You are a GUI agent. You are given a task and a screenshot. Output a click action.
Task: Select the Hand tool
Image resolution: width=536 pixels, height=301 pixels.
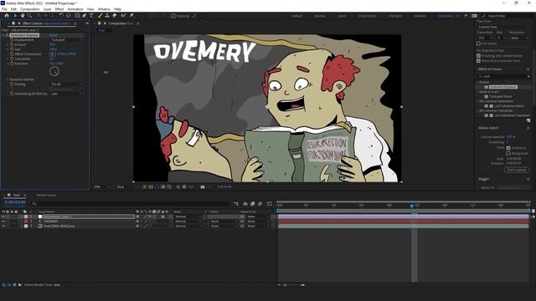click(x=23, y=16)
